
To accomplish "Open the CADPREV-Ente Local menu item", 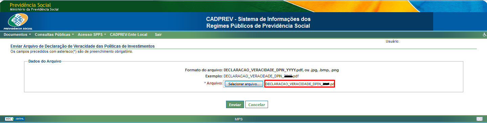I will (x=129, y=34).
